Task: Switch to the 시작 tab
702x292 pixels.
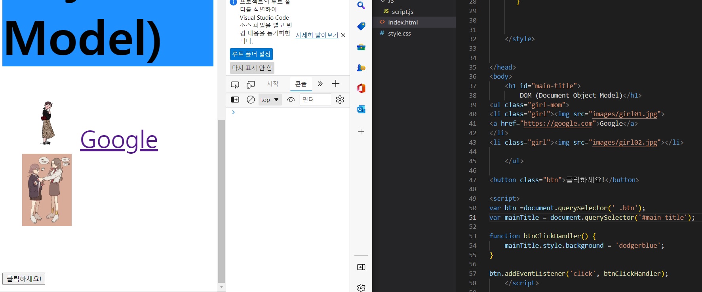Action: [272, 84]
